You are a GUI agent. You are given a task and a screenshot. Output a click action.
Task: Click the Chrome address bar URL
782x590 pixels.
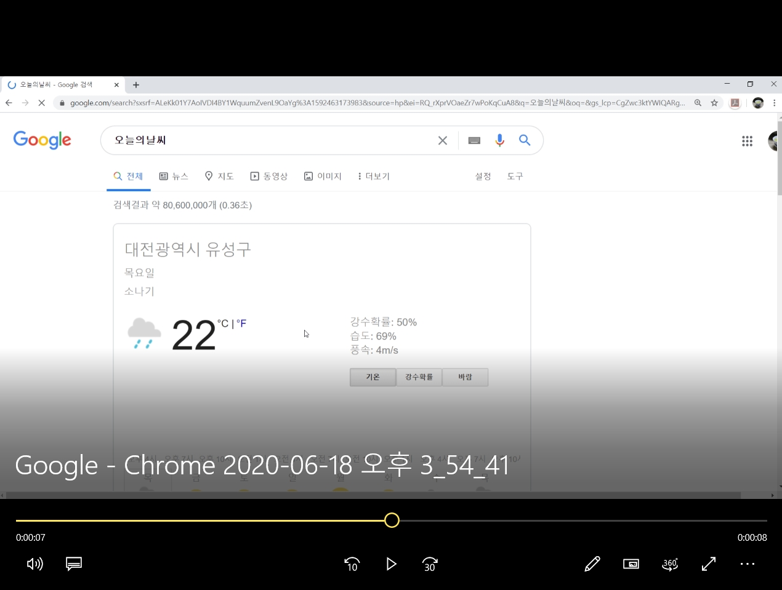377,103
